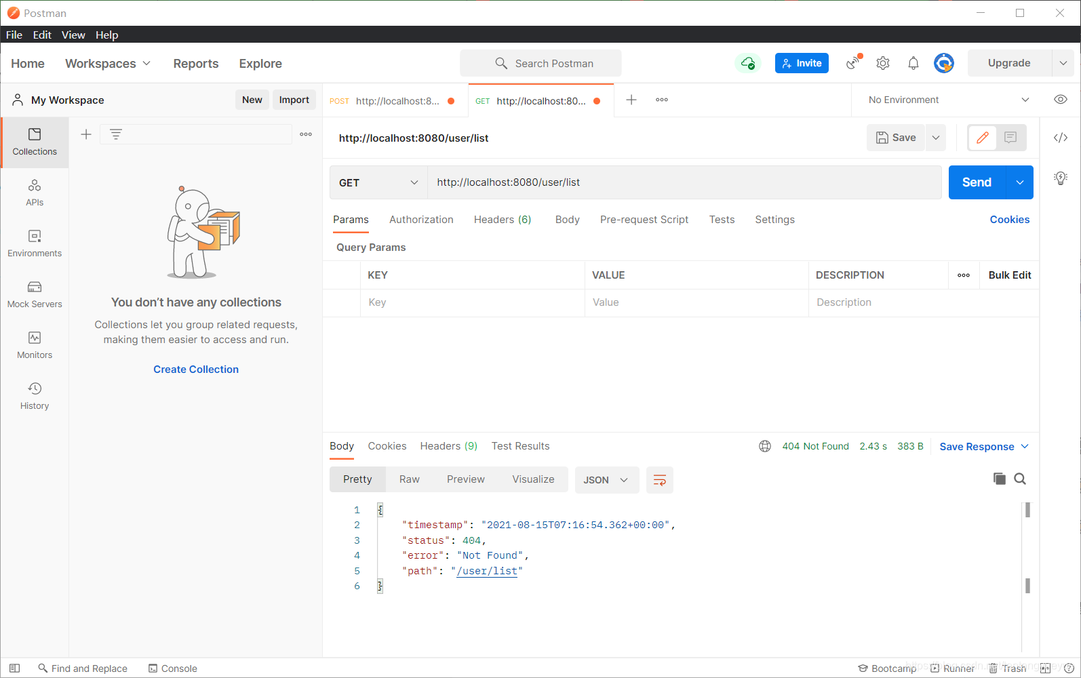Open the No Environment selector
Image resolution: width=1081 pixels, height=678 pixels.
949,100
